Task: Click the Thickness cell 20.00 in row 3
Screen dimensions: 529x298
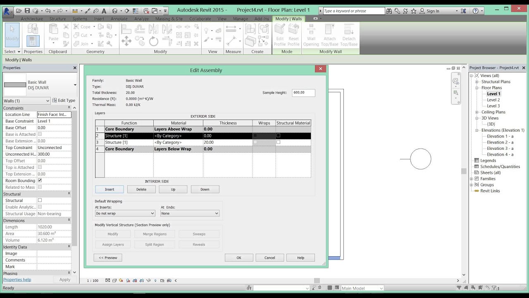Action: 228,142
